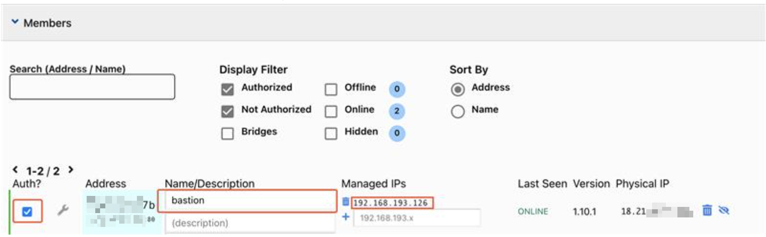Image resolution: width=766 pixels, height=237 pixels.
Task: Click the bastion name field
Action: coord(247,201)
